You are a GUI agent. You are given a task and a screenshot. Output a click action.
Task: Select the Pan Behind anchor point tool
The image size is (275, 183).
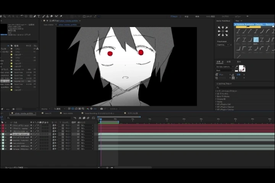tap(26, 16)
